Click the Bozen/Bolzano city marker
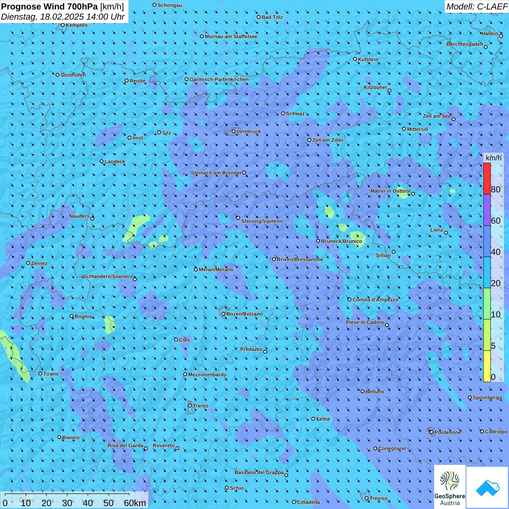509x509 pixels. [x=223, y=314]
